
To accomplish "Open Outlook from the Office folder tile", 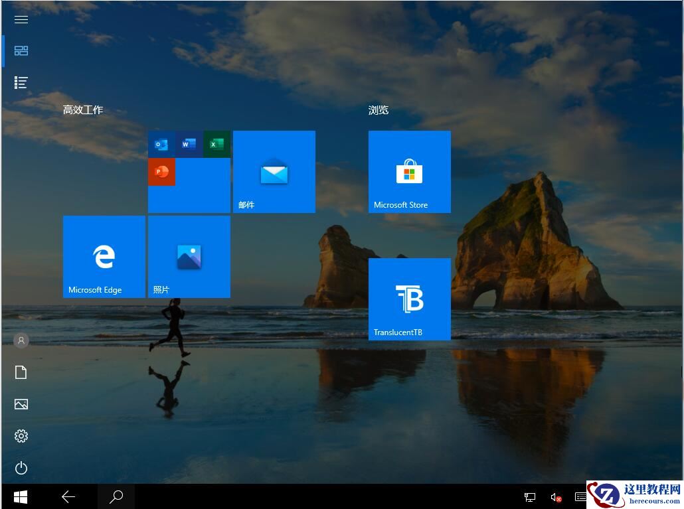I will tap(161, 143).
